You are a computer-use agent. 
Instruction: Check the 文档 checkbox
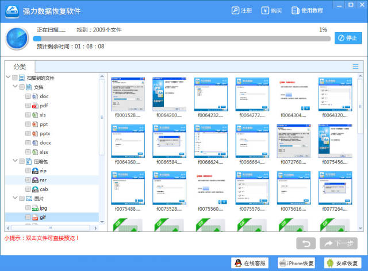(22, 87)
